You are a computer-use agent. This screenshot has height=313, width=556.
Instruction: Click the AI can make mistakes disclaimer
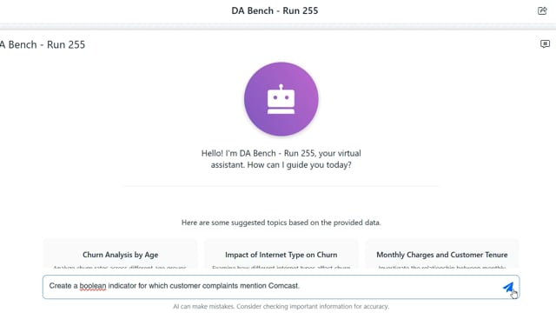[281, 306]
